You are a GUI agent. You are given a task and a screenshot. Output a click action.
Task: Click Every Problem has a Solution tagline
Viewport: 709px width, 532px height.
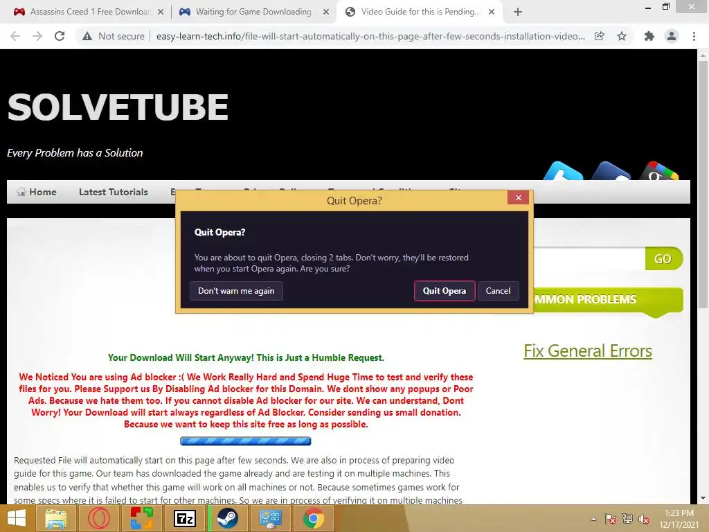coord(75,153)
